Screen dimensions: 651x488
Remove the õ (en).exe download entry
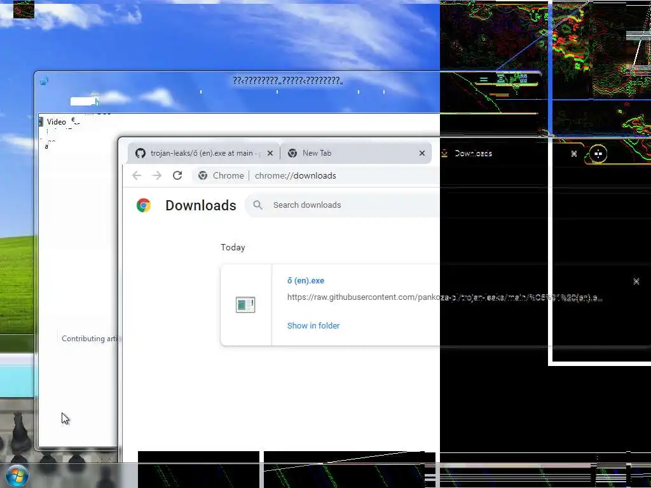click(636, 281)
